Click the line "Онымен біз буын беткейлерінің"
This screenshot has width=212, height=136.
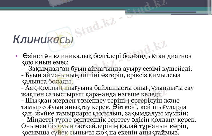pos(105,126)
